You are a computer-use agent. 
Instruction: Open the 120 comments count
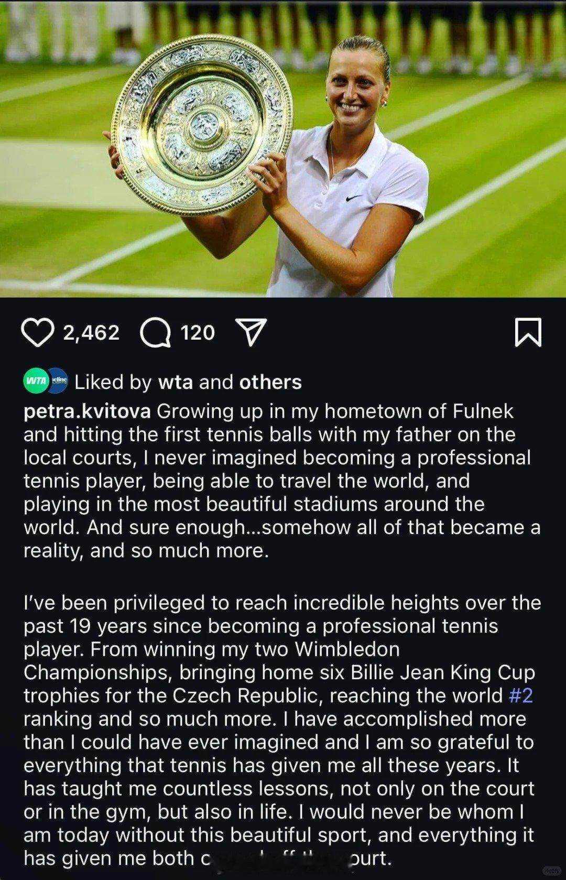pos(198,333)
